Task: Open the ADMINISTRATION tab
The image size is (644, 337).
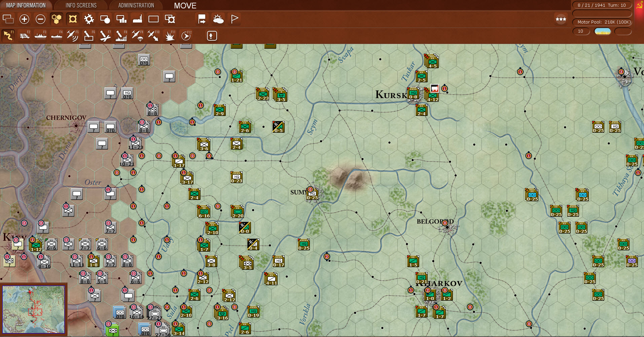Action: click(x=136, y=5)
